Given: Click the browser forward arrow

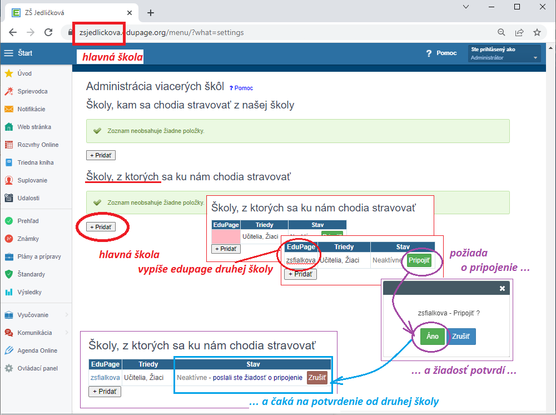Looking at the screenshot, I should coord(31,33).
